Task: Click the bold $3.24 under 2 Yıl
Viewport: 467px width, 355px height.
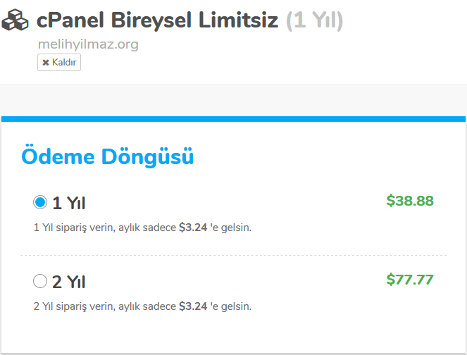Action: [x=193, y=306]
